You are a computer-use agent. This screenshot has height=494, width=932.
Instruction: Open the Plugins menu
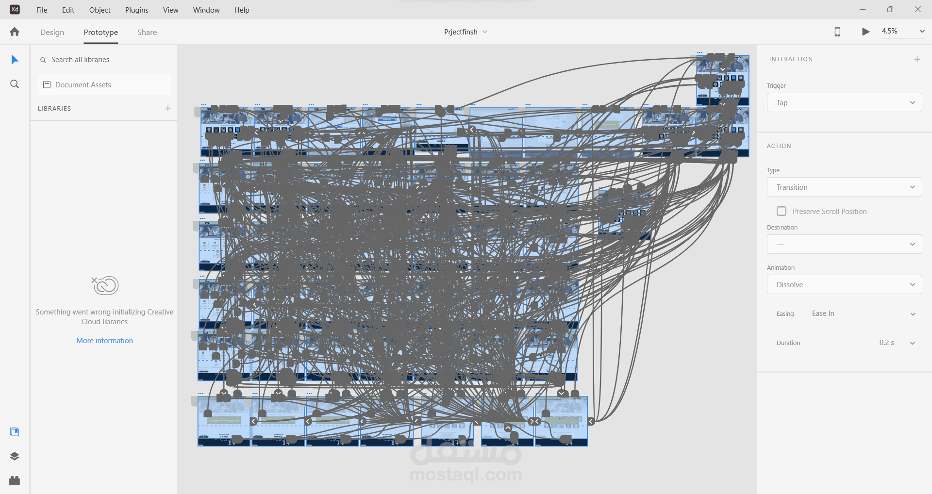(137, 10)
